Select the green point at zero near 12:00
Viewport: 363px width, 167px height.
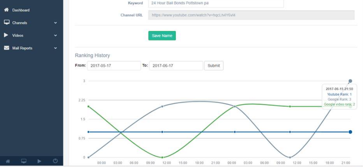click(x=162, y=158)
